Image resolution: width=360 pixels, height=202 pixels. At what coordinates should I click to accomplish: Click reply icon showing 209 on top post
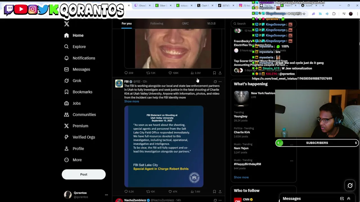point(126,73)
